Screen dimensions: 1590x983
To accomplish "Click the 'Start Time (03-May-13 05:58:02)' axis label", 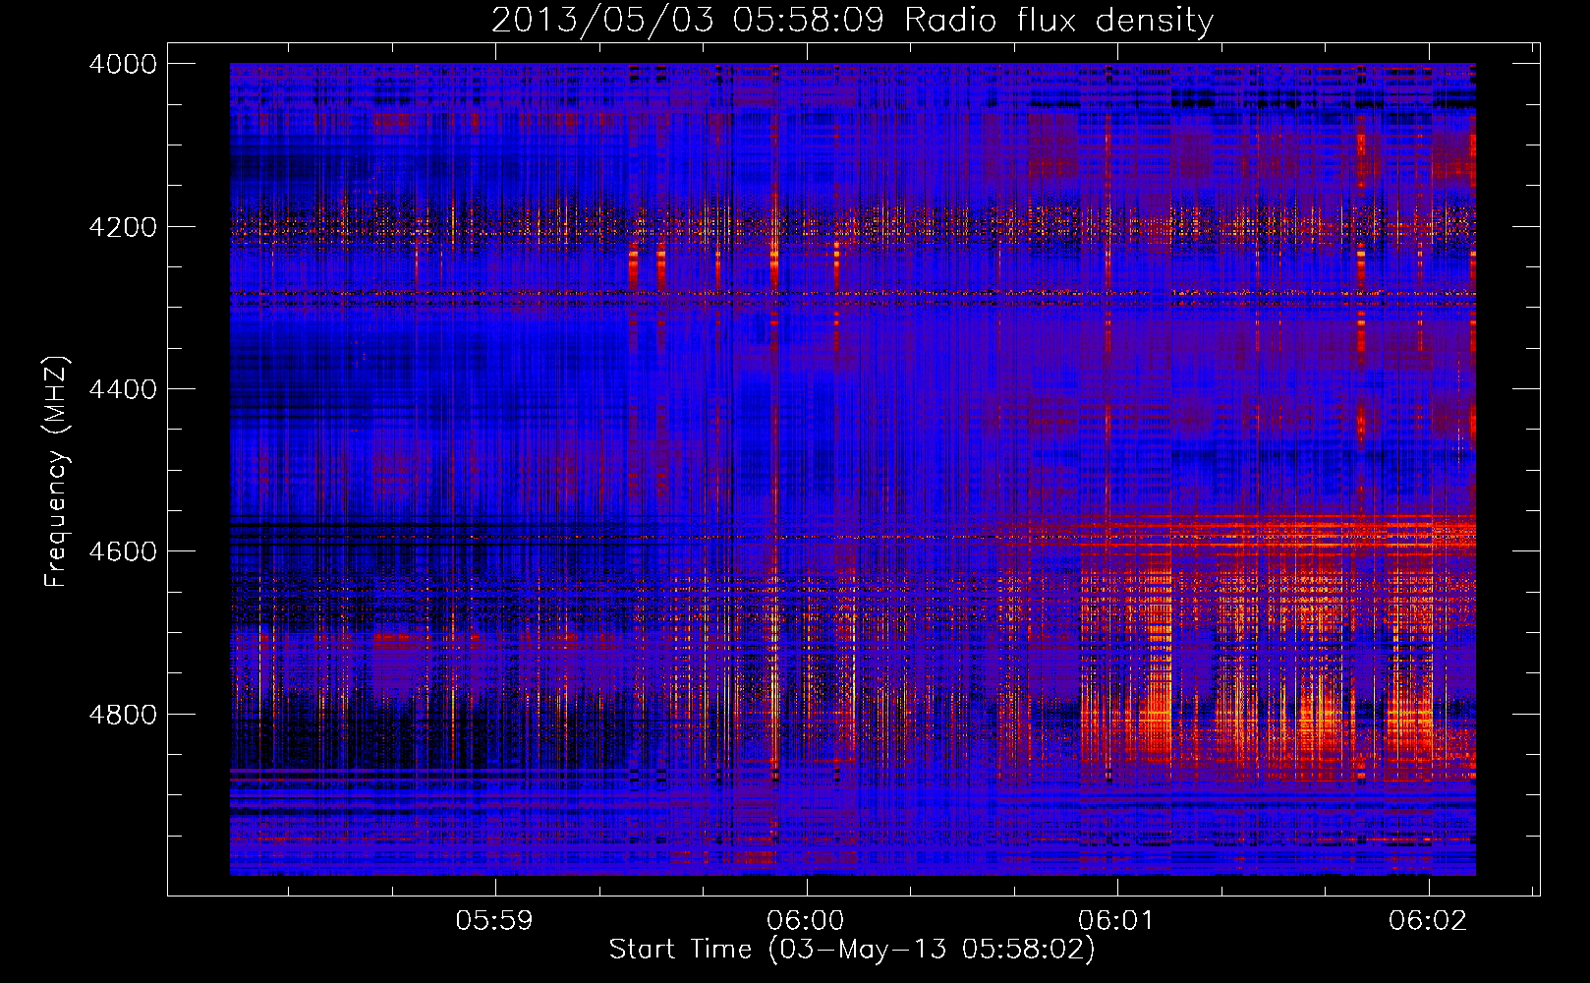I will pyautogui.click(x=851, y=950).
